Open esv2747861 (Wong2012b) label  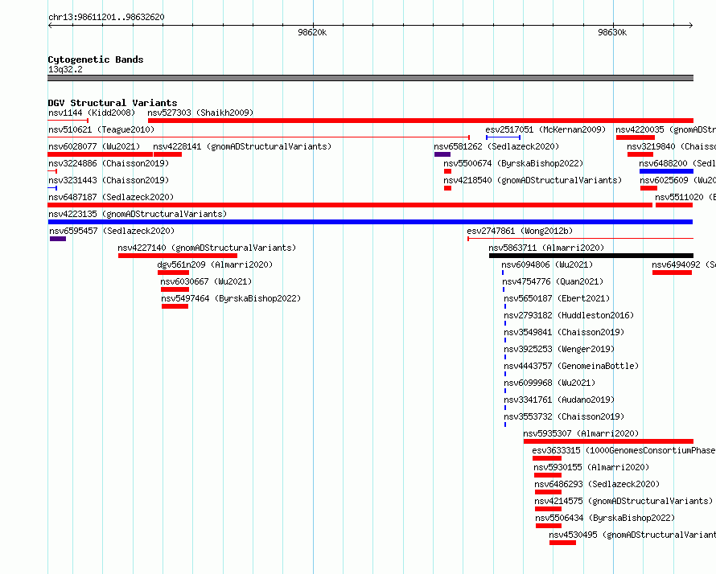[x=520, y=231]
